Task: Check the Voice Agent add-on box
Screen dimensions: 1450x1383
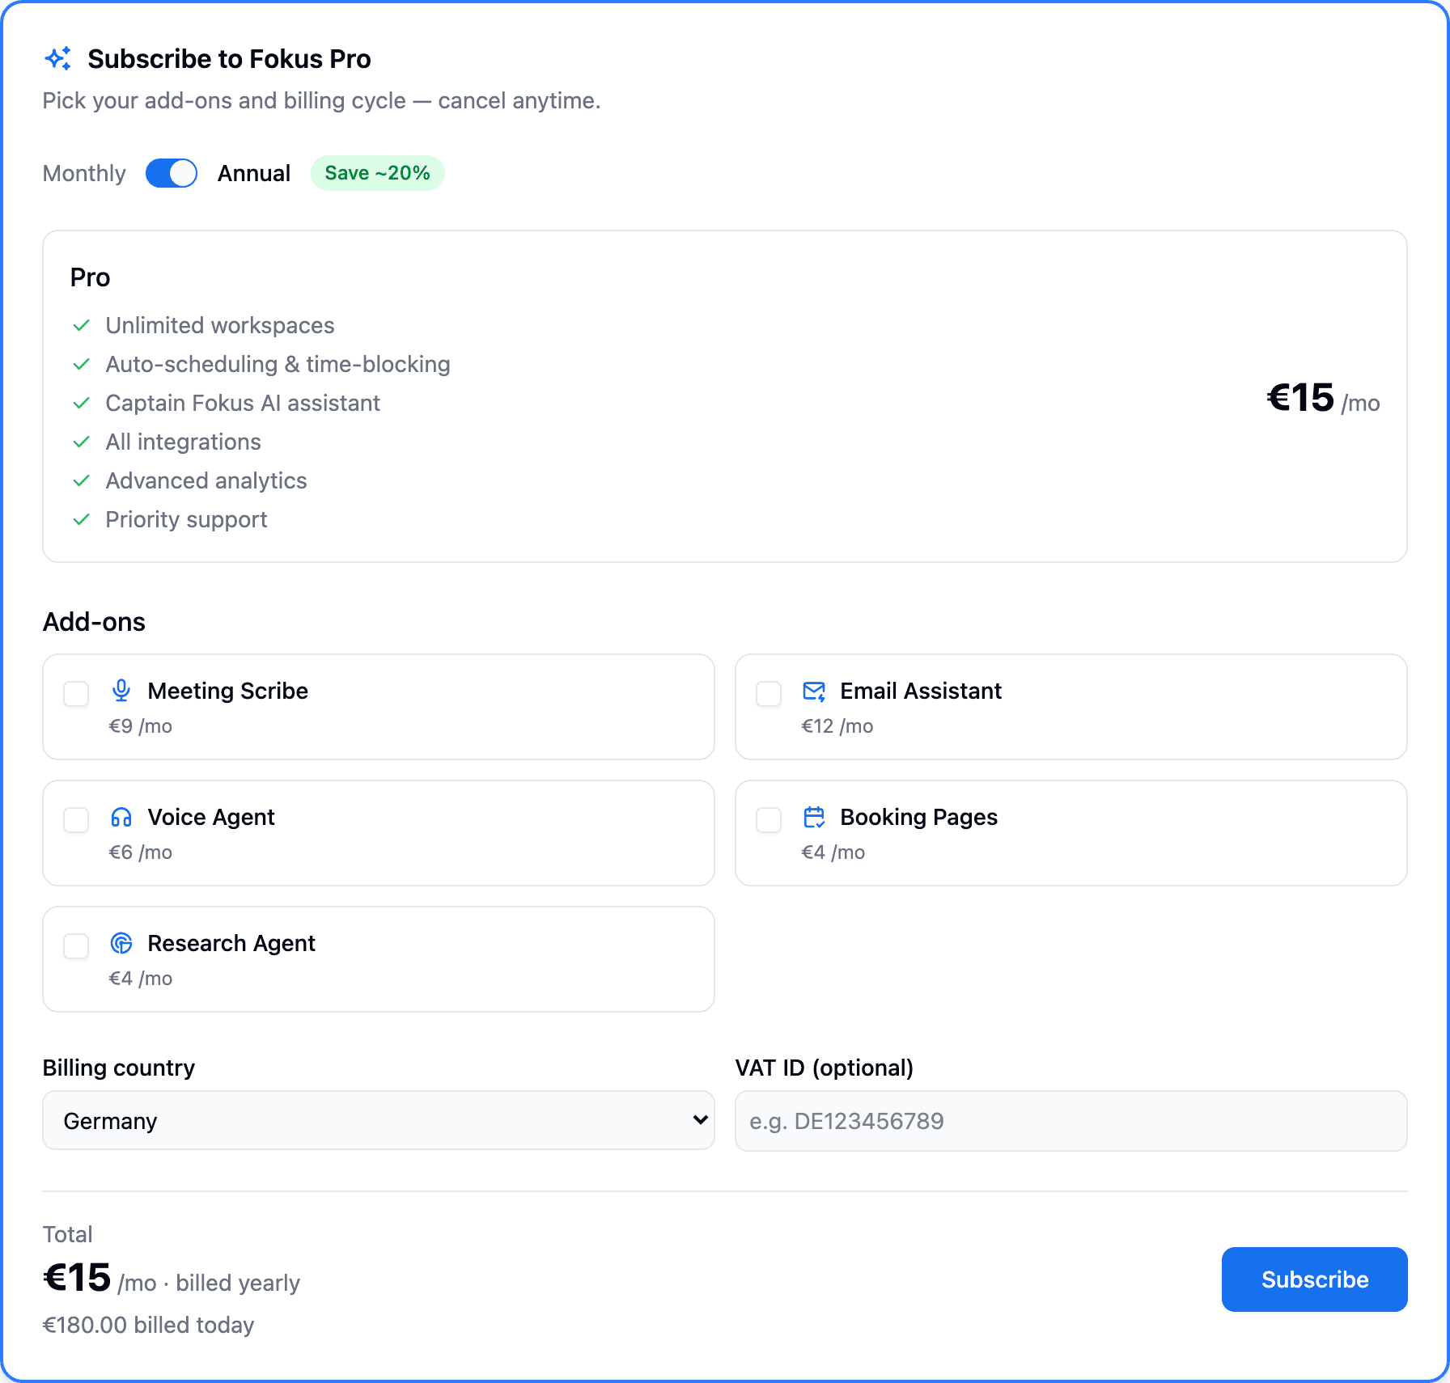Action: [76, 820]
